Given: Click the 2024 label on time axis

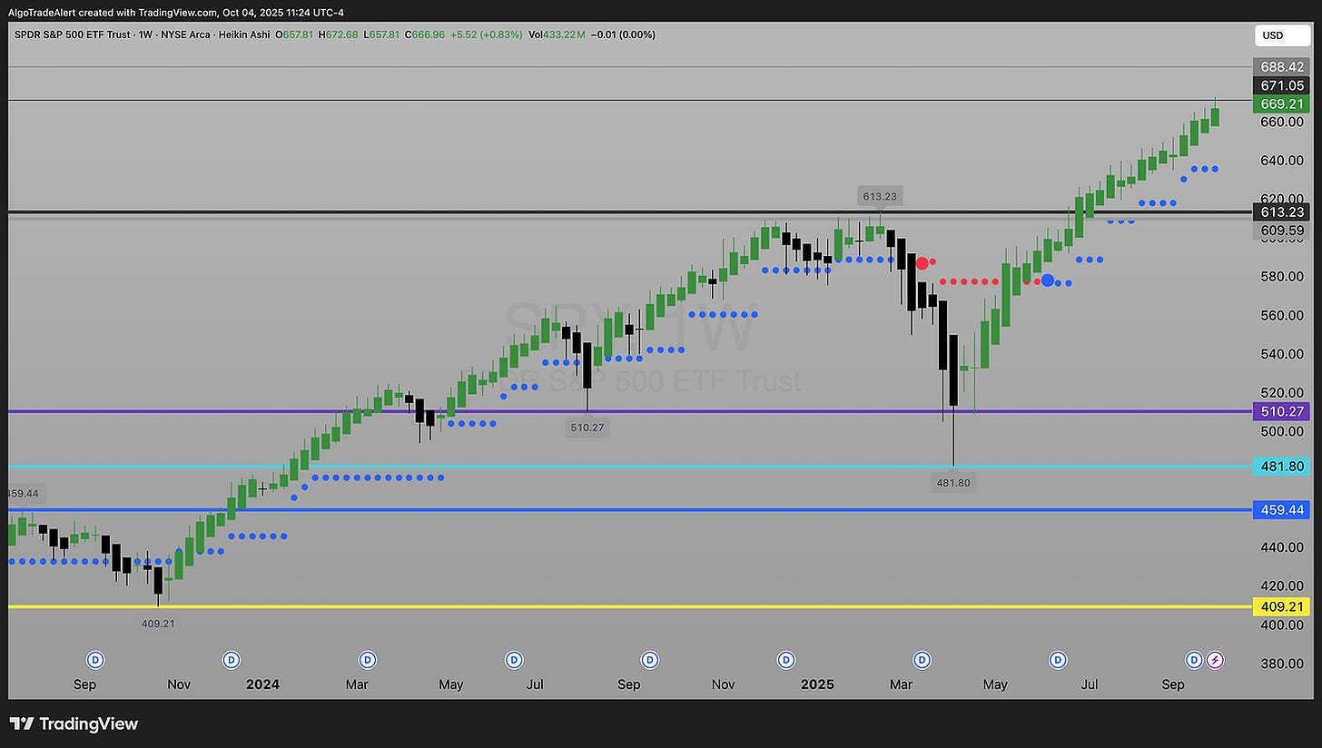Looking at the screenshot, I should [262, 684].
